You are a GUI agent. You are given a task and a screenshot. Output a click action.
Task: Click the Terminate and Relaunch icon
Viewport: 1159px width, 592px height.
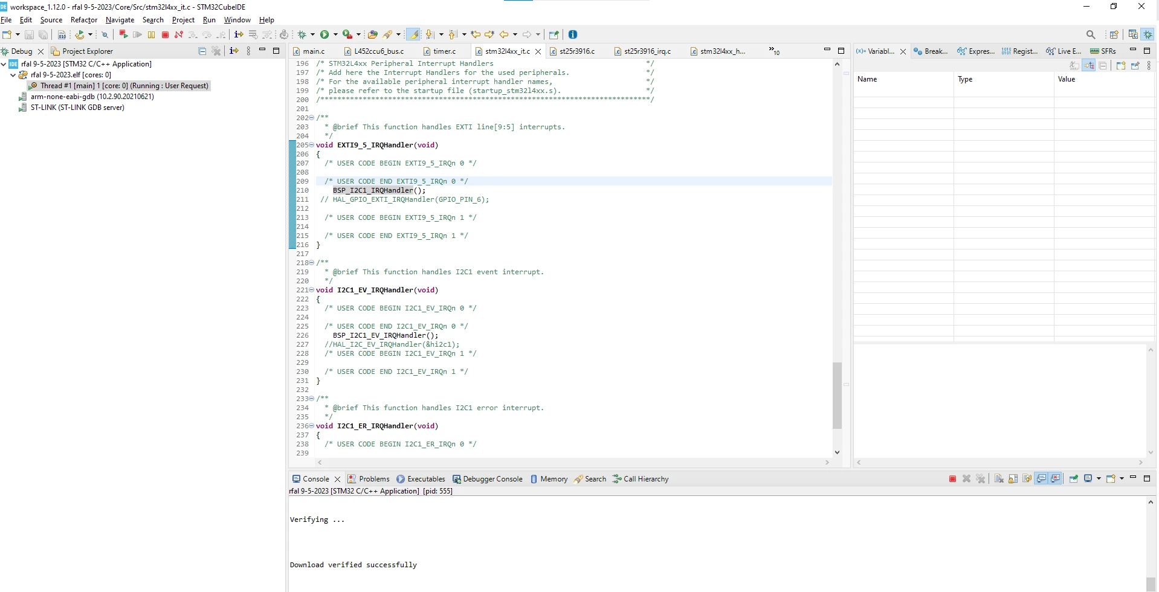[x=123, y=34]
